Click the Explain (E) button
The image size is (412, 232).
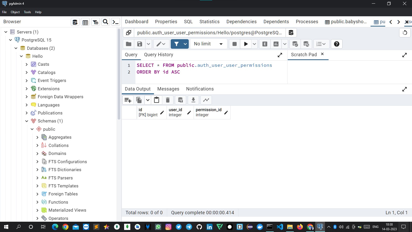click(x=265, y=44)
